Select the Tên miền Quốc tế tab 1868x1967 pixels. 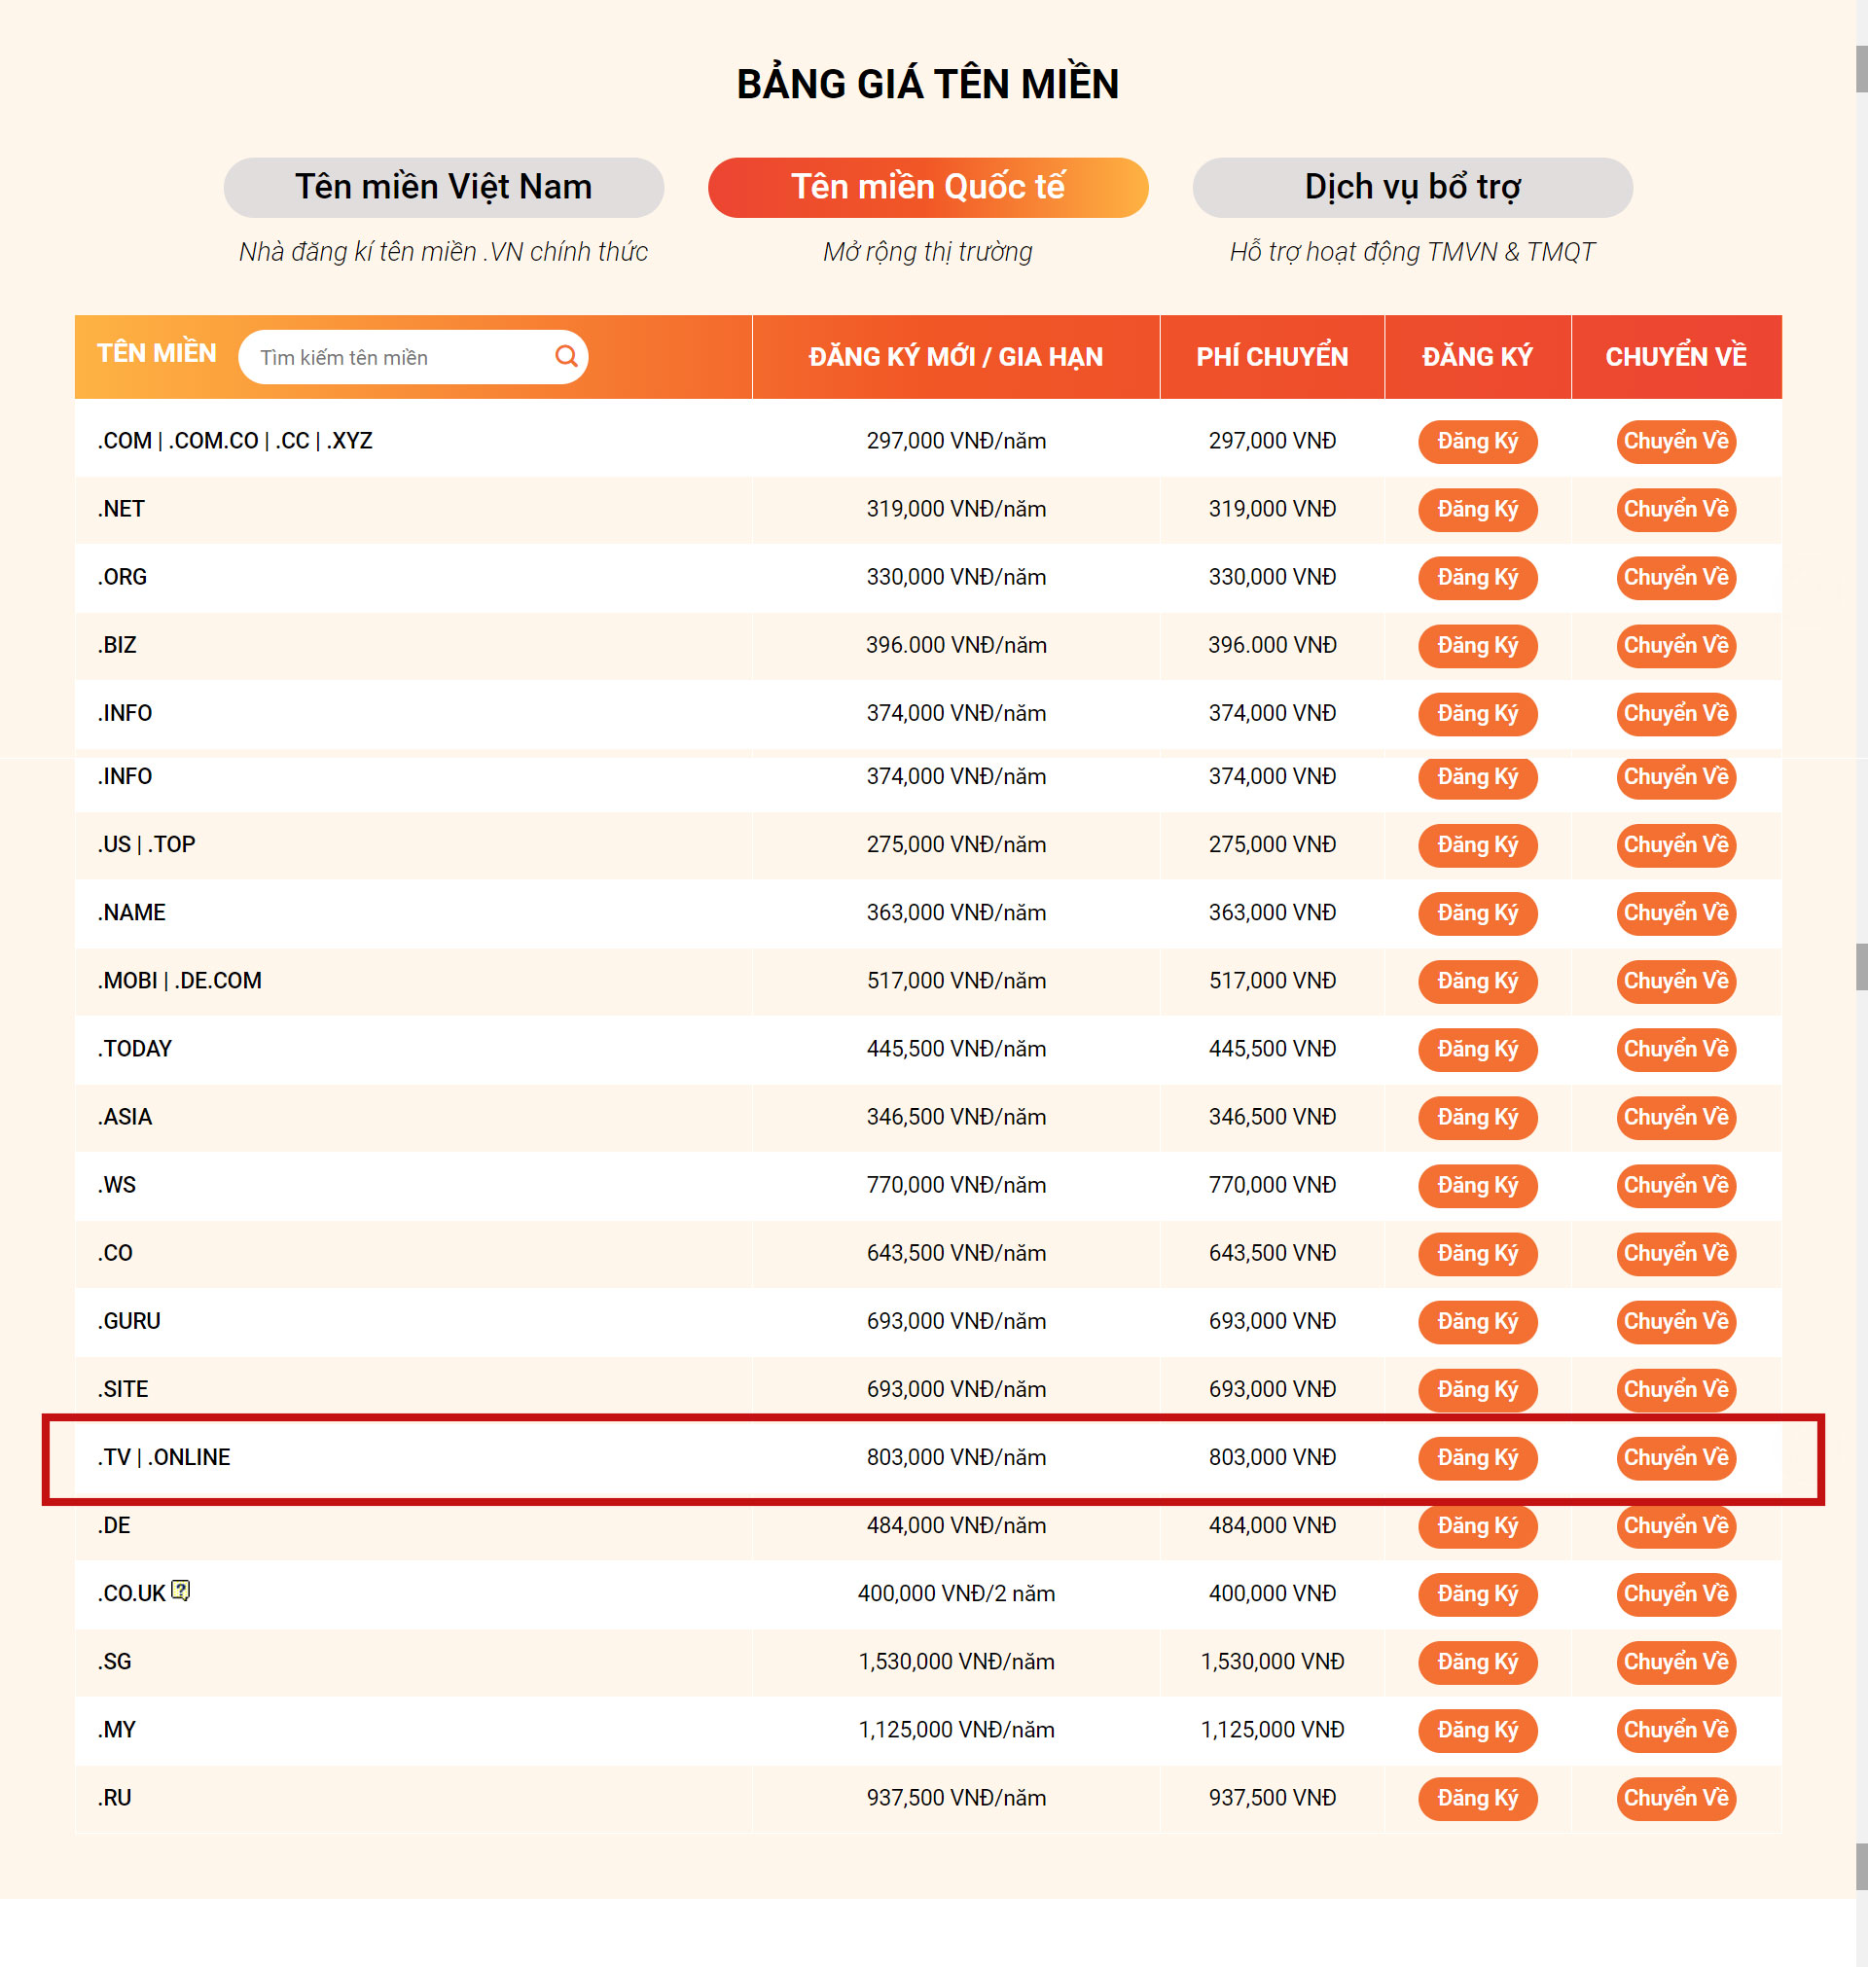pyautogui.click(x=929, y=186)
